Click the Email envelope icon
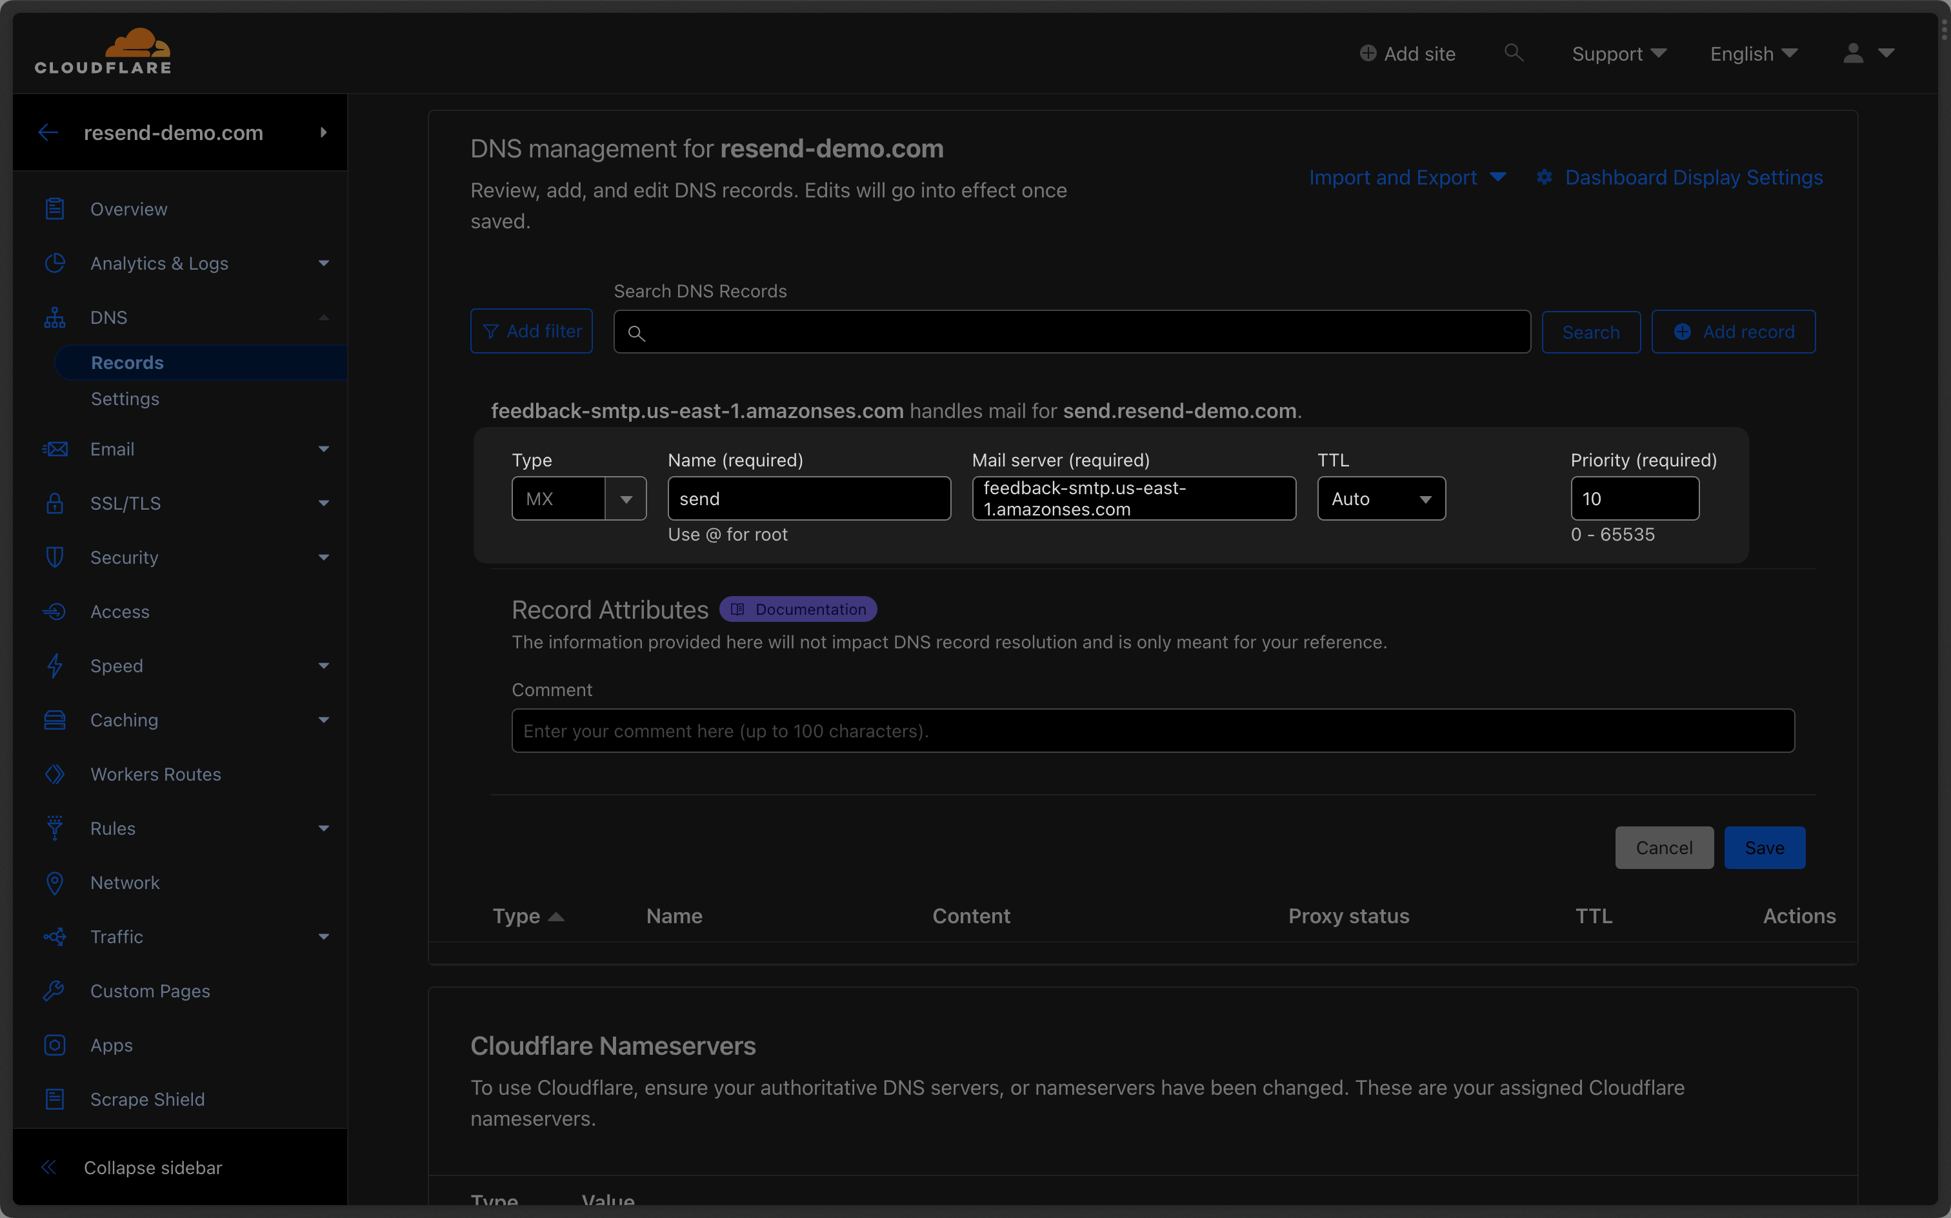The width and height of the screenshot is (1951, 1218). [x=55, y=449]
